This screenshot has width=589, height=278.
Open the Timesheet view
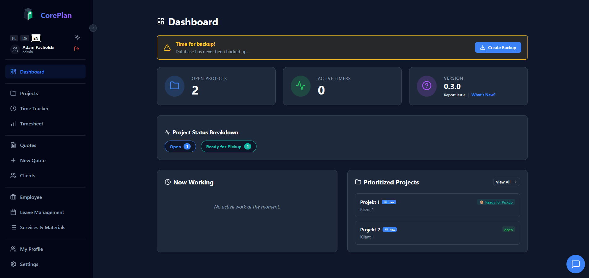tap(32, 124)
